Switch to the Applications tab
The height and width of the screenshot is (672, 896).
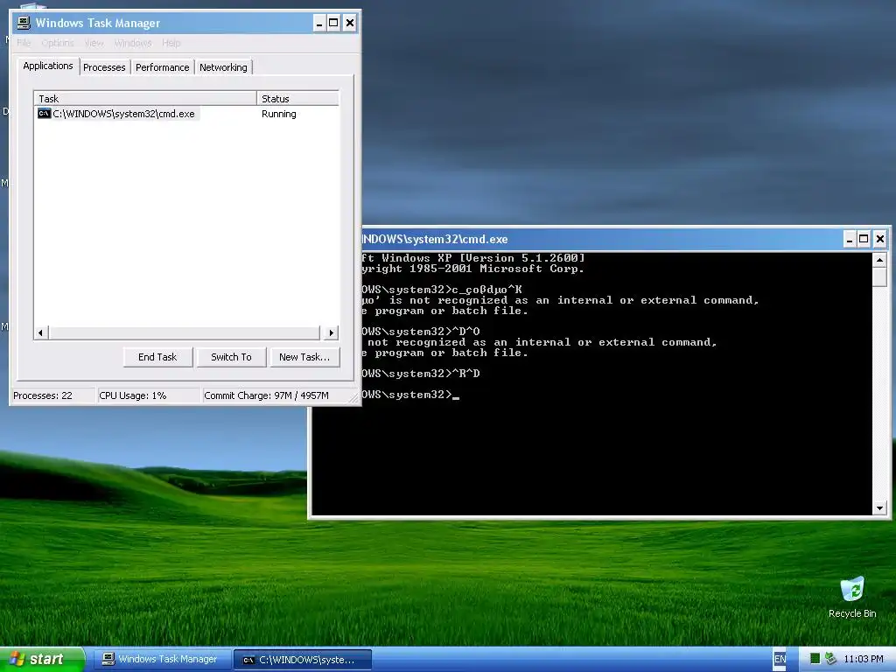coord(48,66)
